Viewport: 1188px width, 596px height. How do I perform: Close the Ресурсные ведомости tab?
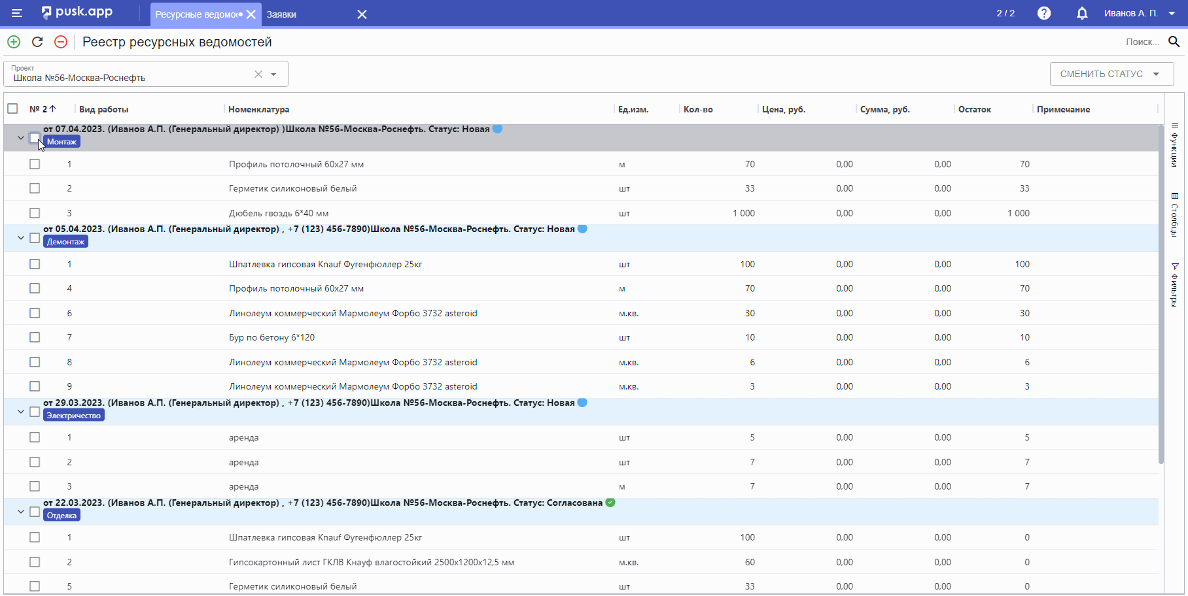[251, 14]
